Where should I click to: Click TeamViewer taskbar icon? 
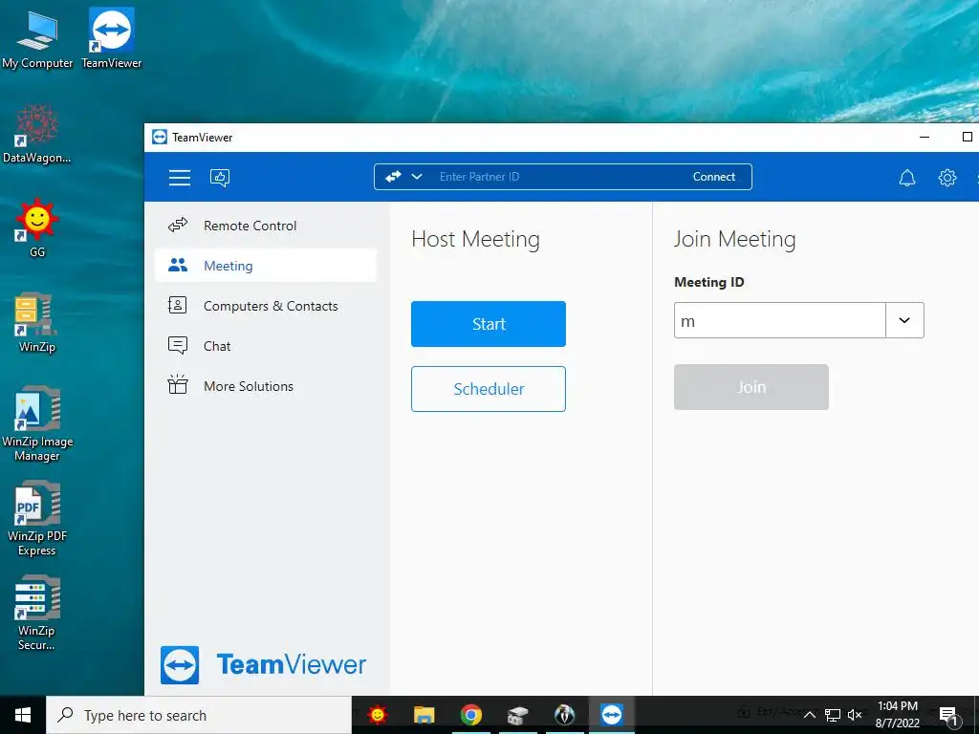point(612,715)
